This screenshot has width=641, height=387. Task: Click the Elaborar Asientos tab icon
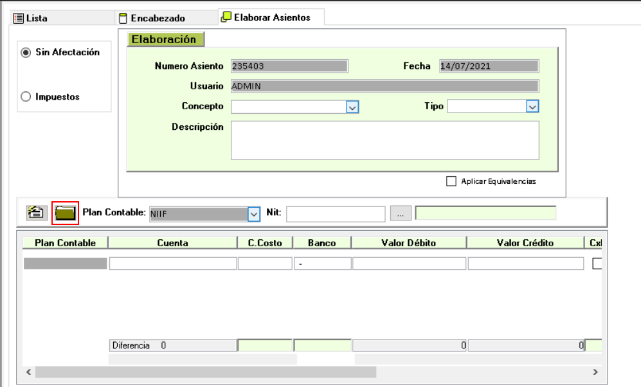[x=226, y=17]
